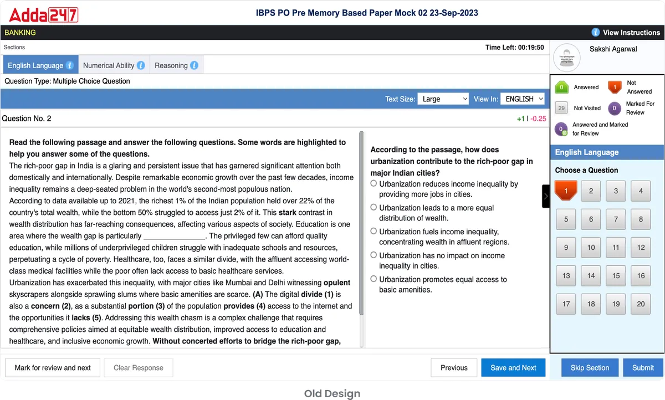Click the passage vertical scrollbar
665x400 pixels.
tap(361, 223)
